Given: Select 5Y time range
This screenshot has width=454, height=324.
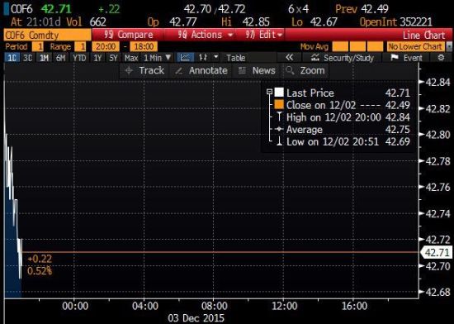Looking at the screenshot, I should tap(113, 58).
